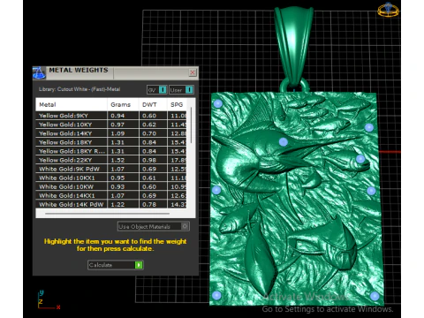Click the 1.09 grams value

coord(117,133)
